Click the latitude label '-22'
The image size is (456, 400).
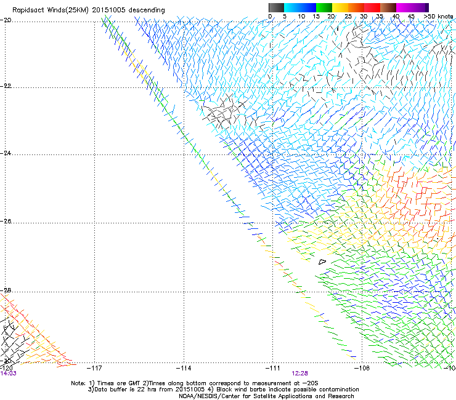point(6,86)
